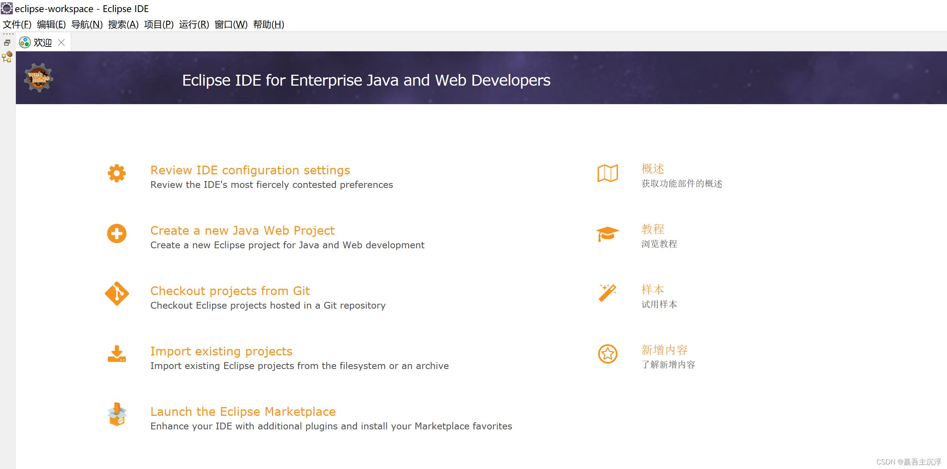The width and height of the screenshot is (947, 469).
Task: Click the orange plus icon for new Java Web Project
Action: coord(116,234)
